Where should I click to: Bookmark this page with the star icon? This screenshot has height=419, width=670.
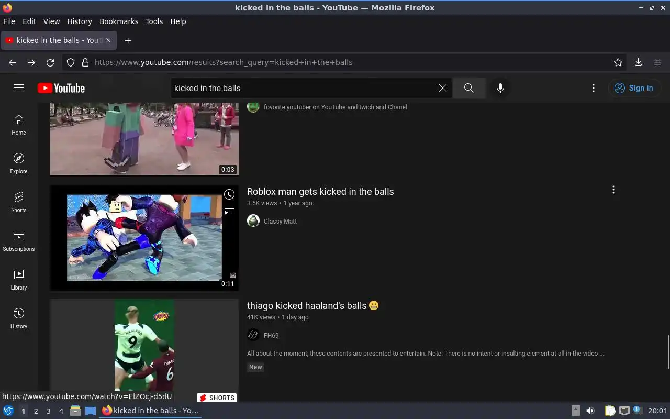pos(618,62)
